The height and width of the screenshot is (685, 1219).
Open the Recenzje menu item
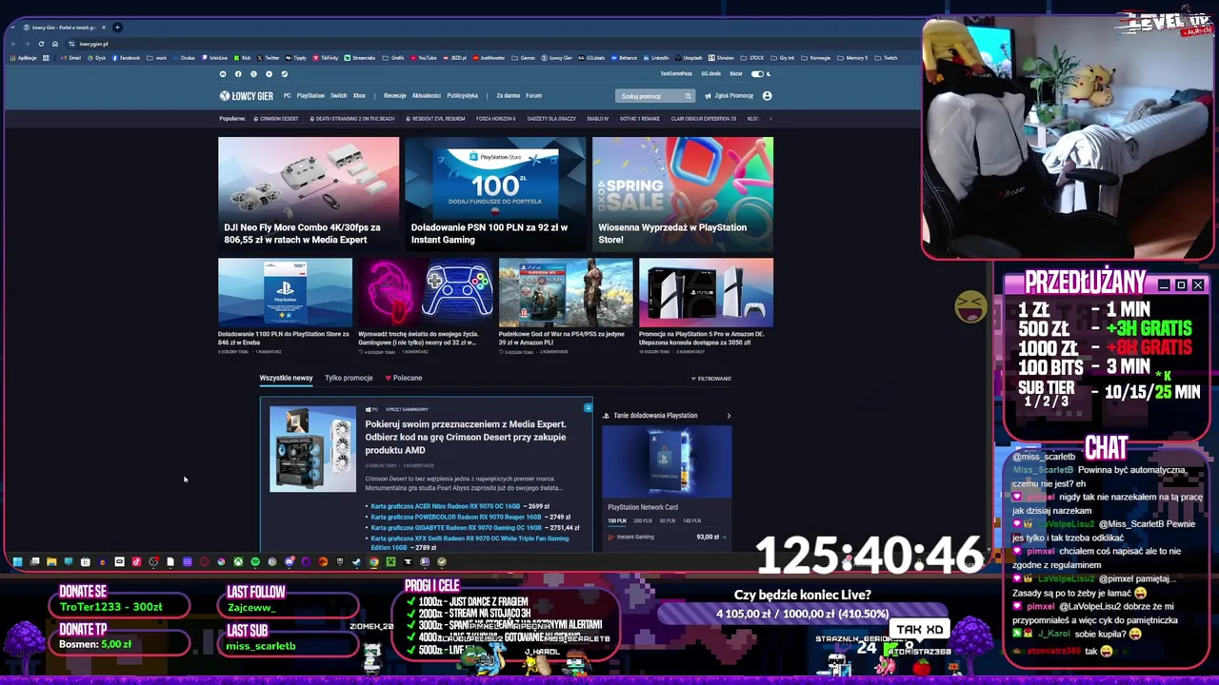tap(394, 96)
